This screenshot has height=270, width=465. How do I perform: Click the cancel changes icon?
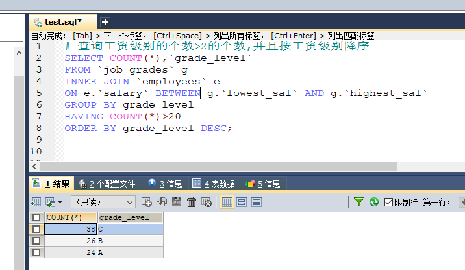[x=207, y=202]
